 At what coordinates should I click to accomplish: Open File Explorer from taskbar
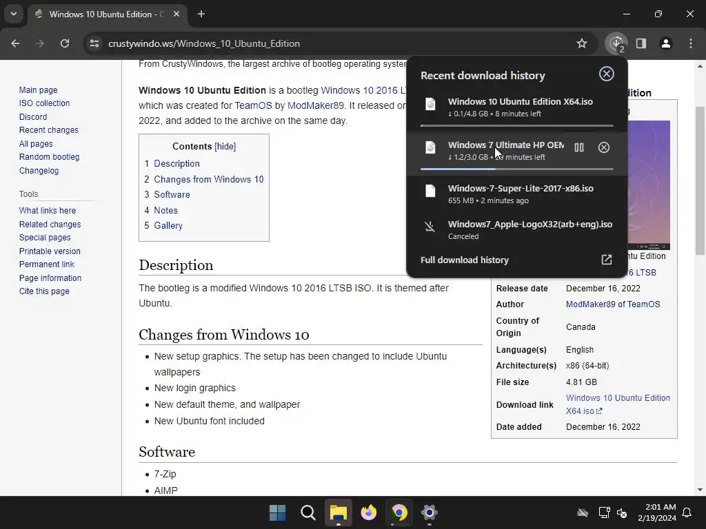click(x=338, y=512)
